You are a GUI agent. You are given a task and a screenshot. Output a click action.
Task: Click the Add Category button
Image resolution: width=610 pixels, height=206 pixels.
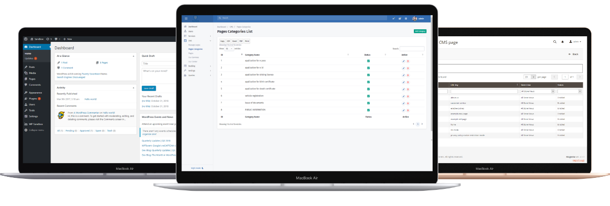420,31
